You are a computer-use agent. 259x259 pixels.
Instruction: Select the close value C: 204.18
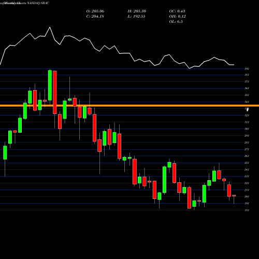click(x=95, y=17)
